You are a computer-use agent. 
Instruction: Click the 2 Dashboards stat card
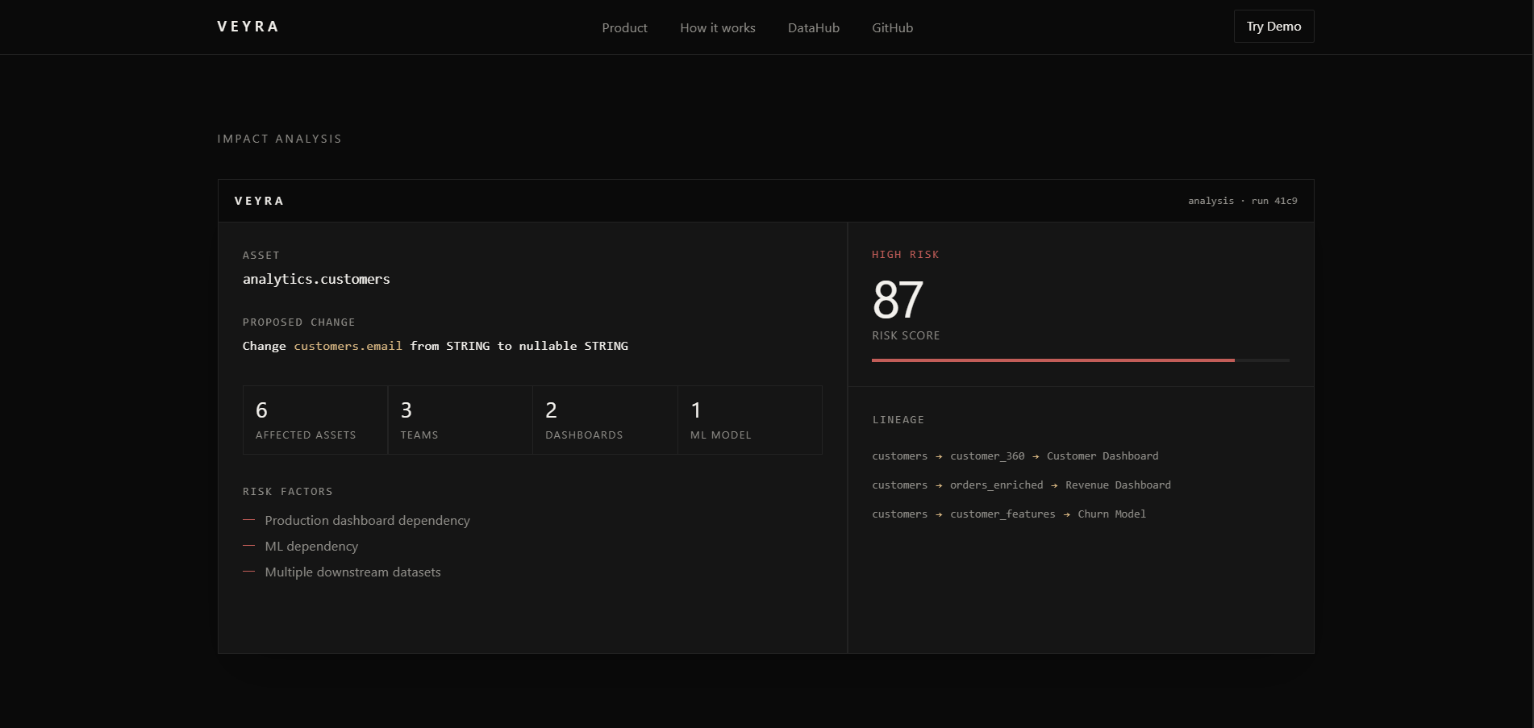coord(605,420)
